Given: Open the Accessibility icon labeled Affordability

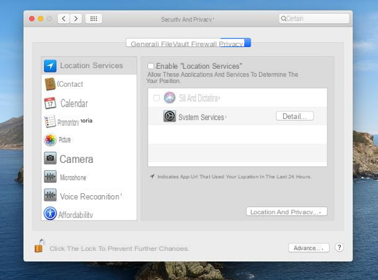Looking at the screenshot, I should coord(50,214).
